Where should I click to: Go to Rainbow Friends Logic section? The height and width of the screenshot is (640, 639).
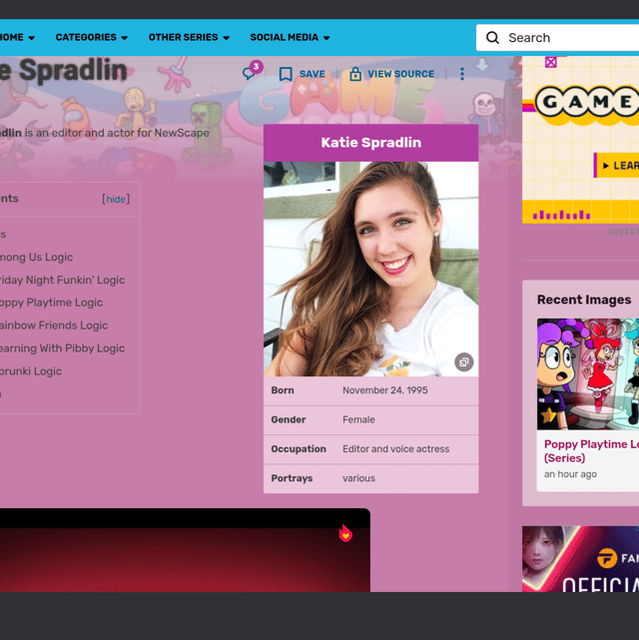coord(54,325)
